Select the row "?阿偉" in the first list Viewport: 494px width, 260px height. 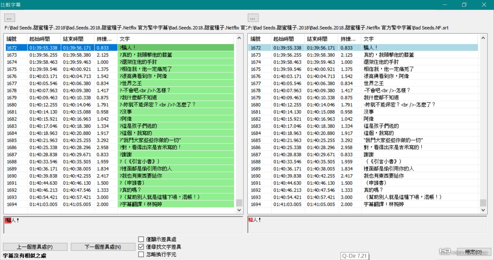pyautogui.click(x=120, y=119)
